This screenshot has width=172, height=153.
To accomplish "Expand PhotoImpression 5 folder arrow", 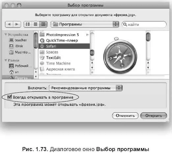I will coord(87,35).
